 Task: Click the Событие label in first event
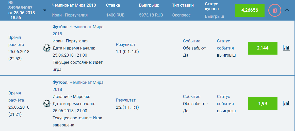point(191,41)
